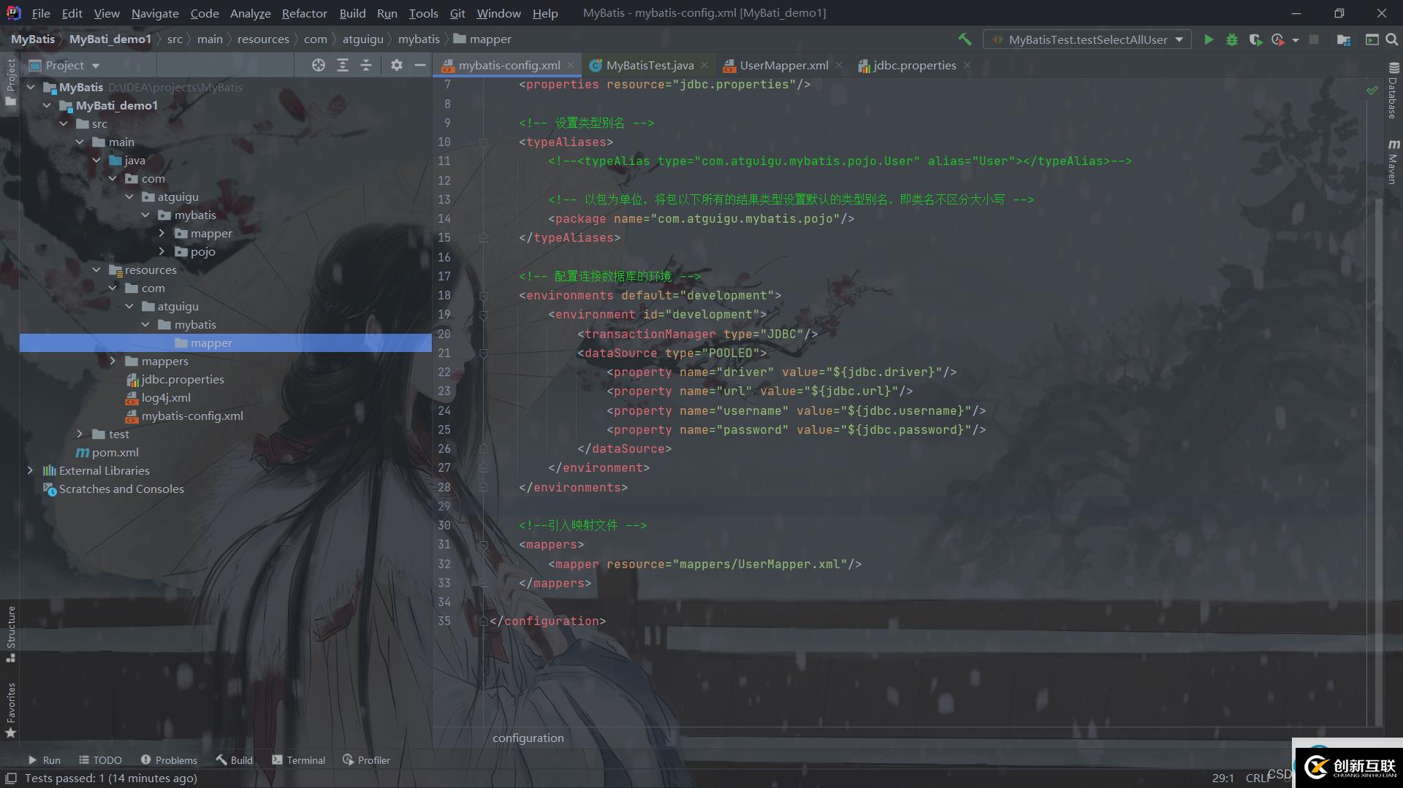Switch to the UserMapper.xml tab
Viewport: 1403px width, 788px height.
pyautogui.click(x=783, y=65)
